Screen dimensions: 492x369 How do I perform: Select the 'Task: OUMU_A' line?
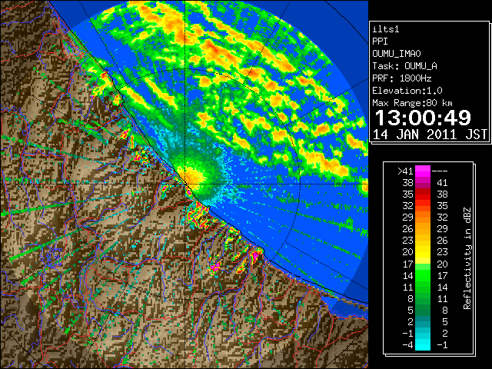tap(405, 66)
